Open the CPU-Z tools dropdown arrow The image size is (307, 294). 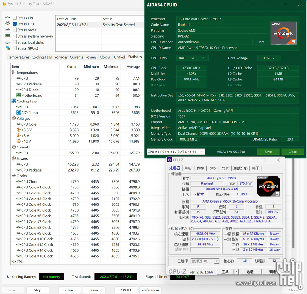[236, 271]
